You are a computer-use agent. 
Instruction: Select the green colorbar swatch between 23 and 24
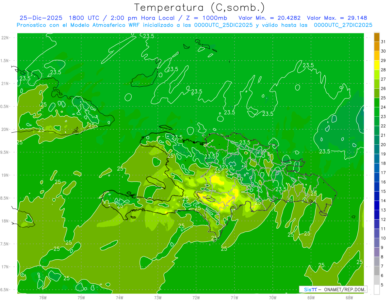click(x=377, y=112)
